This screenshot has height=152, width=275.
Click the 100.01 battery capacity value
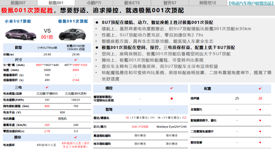(76, 100)
